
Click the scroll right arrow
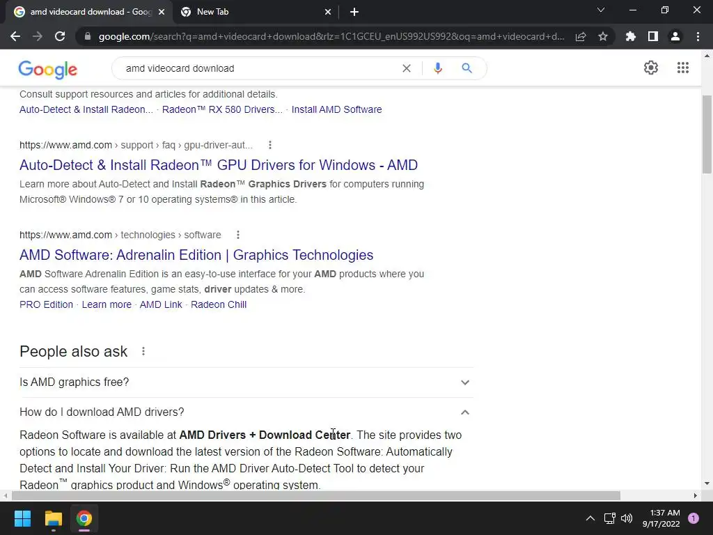[x=695, y=495]
